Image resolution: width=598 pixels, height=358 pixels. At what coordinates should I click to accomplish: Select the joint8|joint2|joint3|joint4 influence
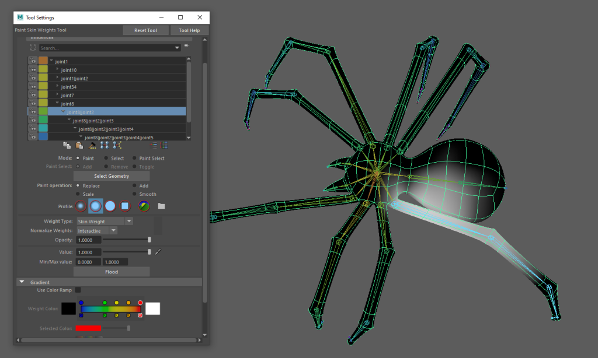point(107,129)
